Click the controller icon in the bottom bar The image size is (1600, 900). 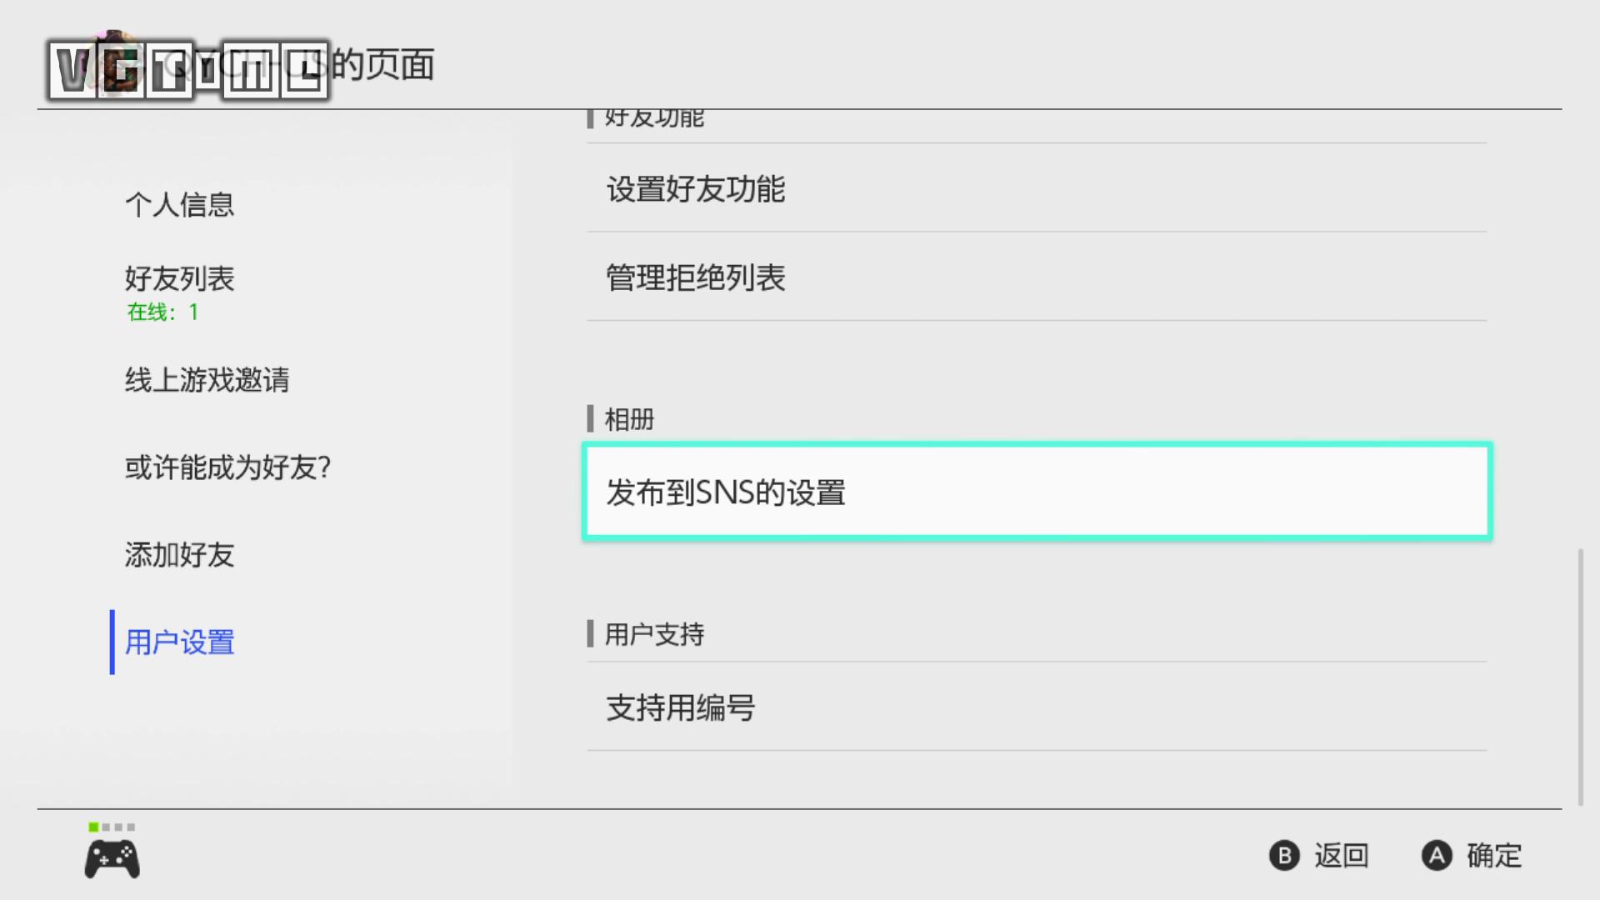coord(112,859)
